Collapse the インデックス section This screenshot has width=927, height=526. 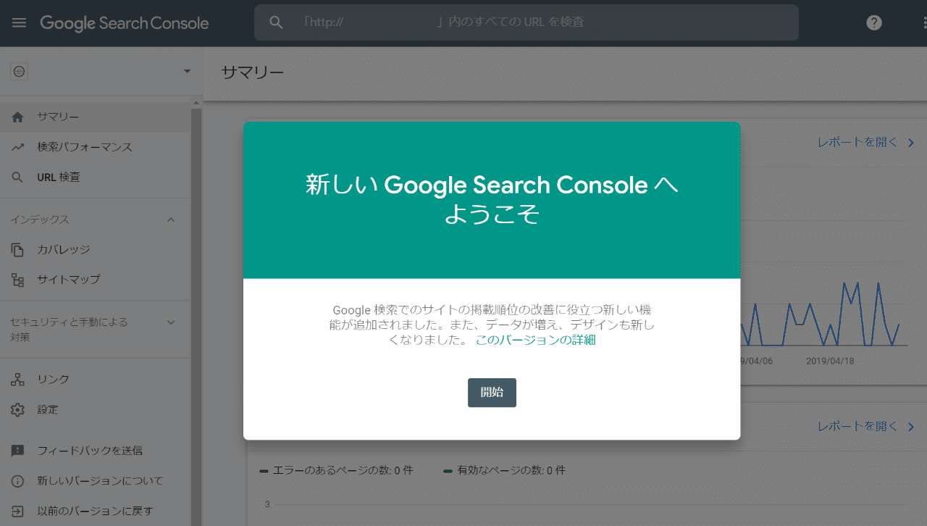[171, 219]
